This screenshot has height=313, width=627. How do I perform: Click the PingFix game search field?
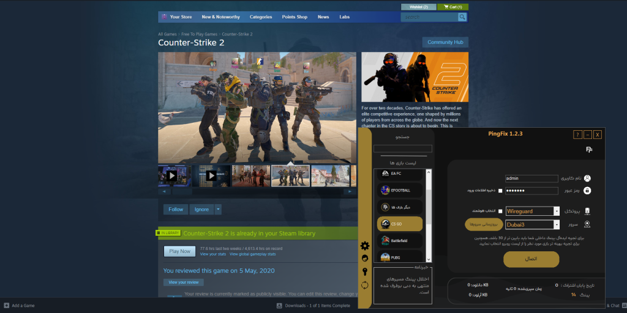pos(403,149)
